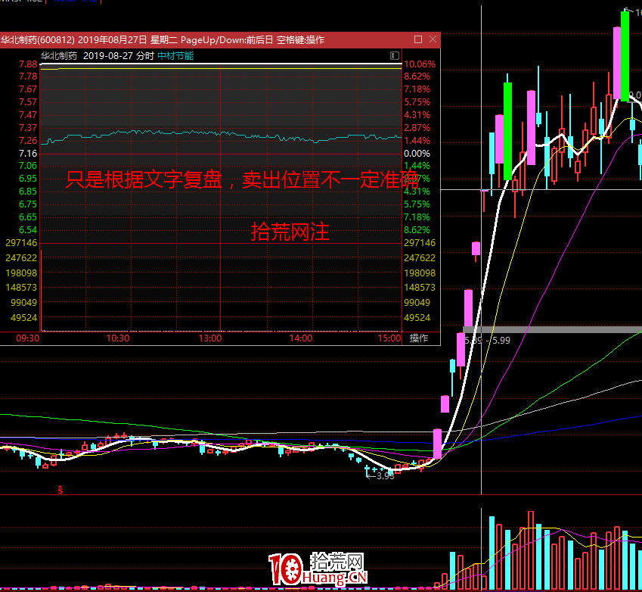The height and width of the screenshot is (592, 642).
Task: Select the 2019-08-27 分时 date label
Action: tap(118, 56)
